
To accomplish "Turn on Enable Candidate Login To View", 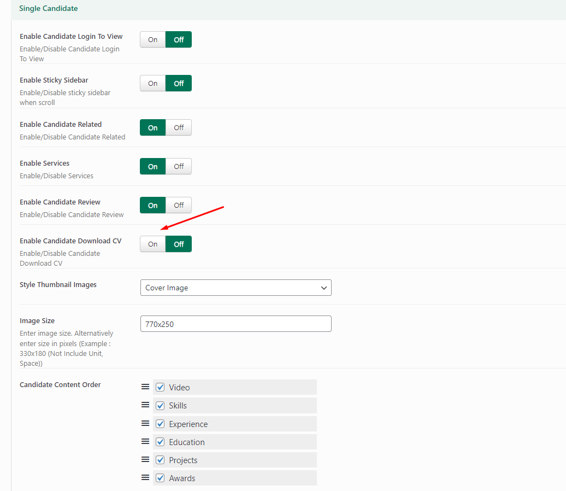I will tap(153, 39).
